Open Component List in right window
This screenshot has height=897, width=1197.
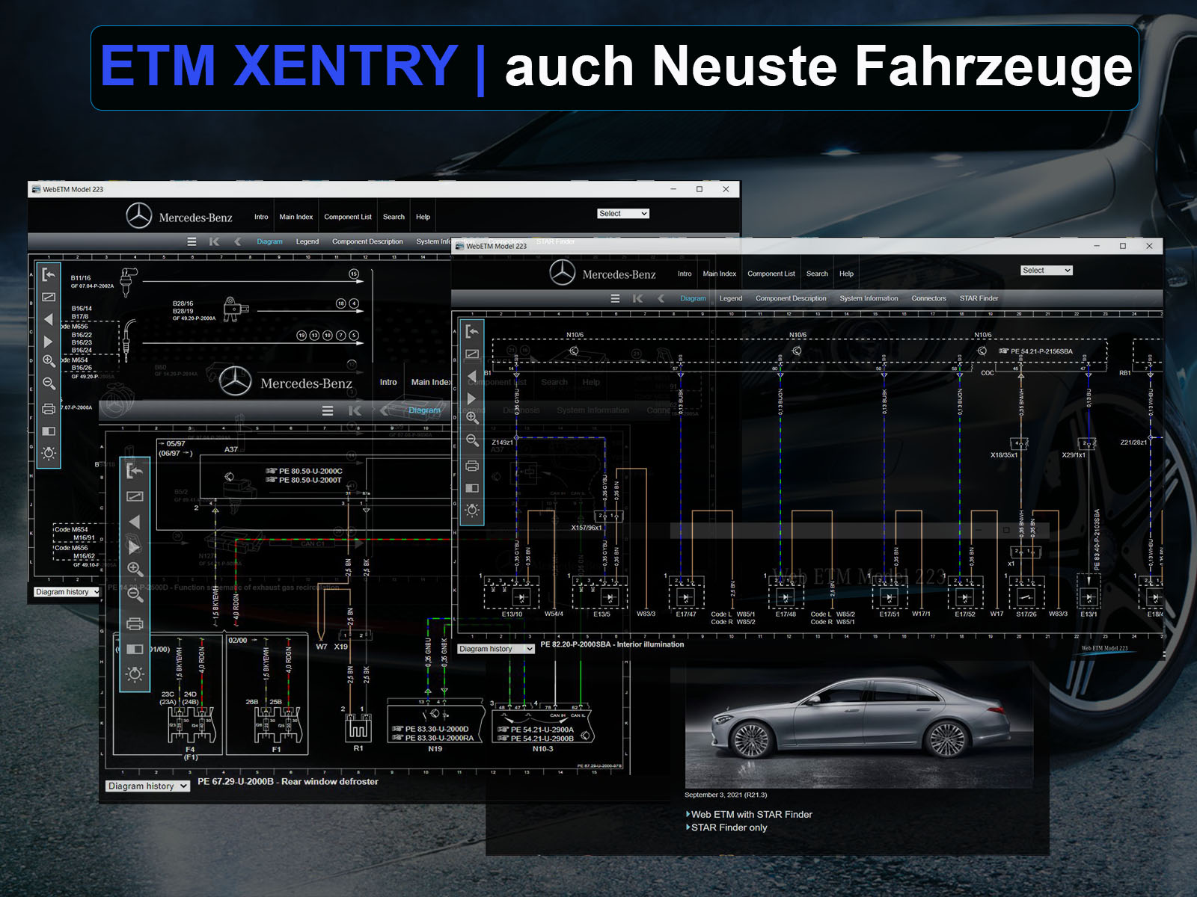771,274
